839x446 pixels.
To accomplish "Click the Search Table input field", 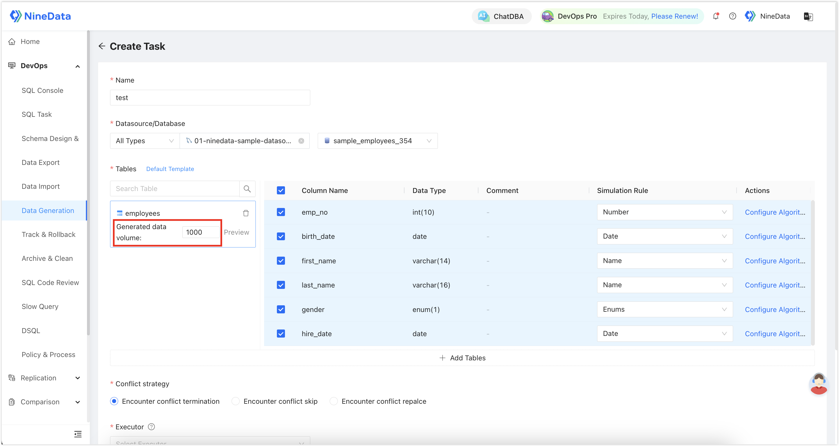I will click(x=175, y=189).
